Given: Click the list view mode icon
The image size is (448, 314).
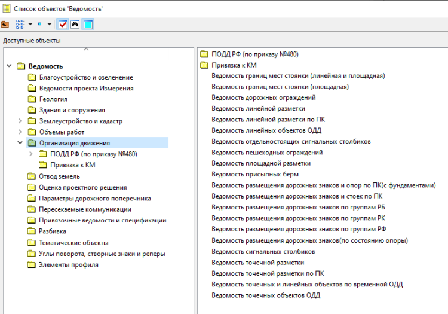Looking at the screenshot, I should point(20,25).
